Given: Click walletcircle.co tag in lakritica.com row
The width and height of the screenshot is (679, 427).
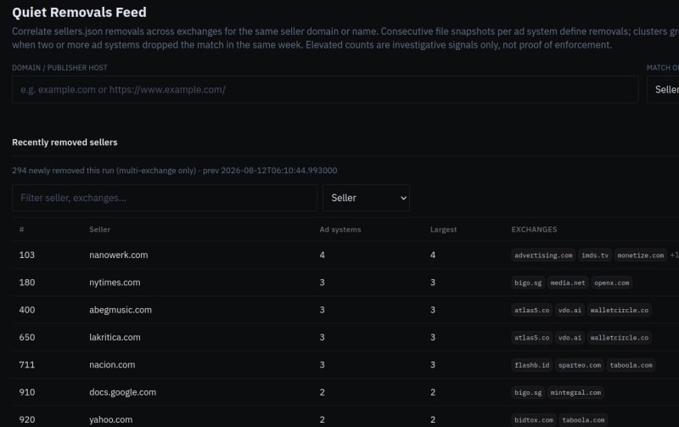Looking at the screenshot, I should coord(620,338).
